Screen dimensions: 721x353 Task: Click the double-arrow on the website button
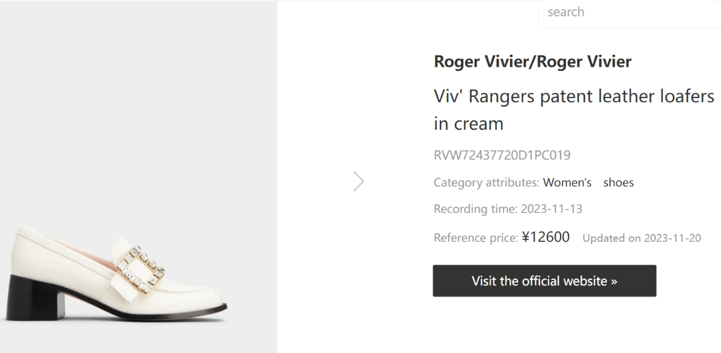click(x=613, y=281)
